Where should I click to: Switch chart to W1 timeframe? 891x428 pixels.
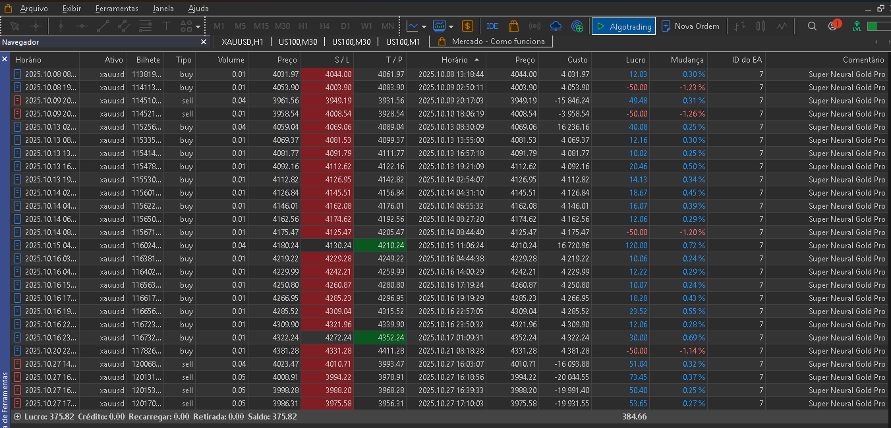[366, 26]
